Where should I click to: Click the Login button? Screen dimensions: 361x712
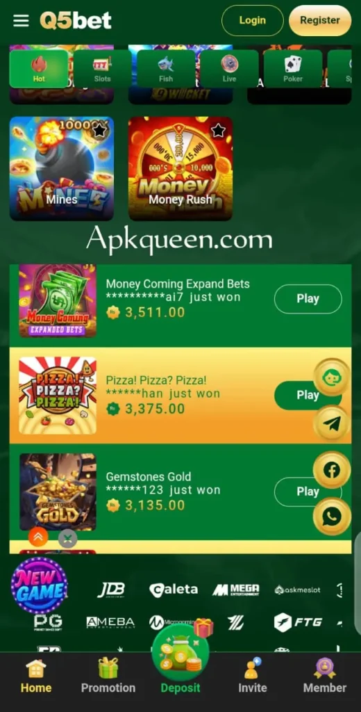253,20
